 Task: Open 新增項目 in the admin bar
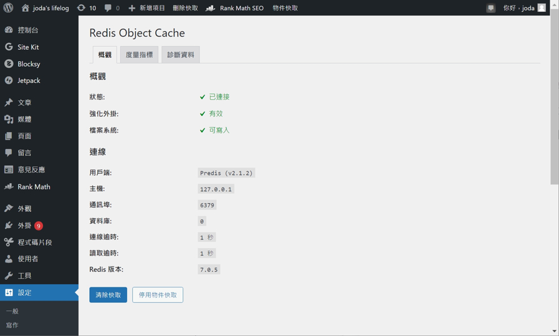click(x=152, y=8)
